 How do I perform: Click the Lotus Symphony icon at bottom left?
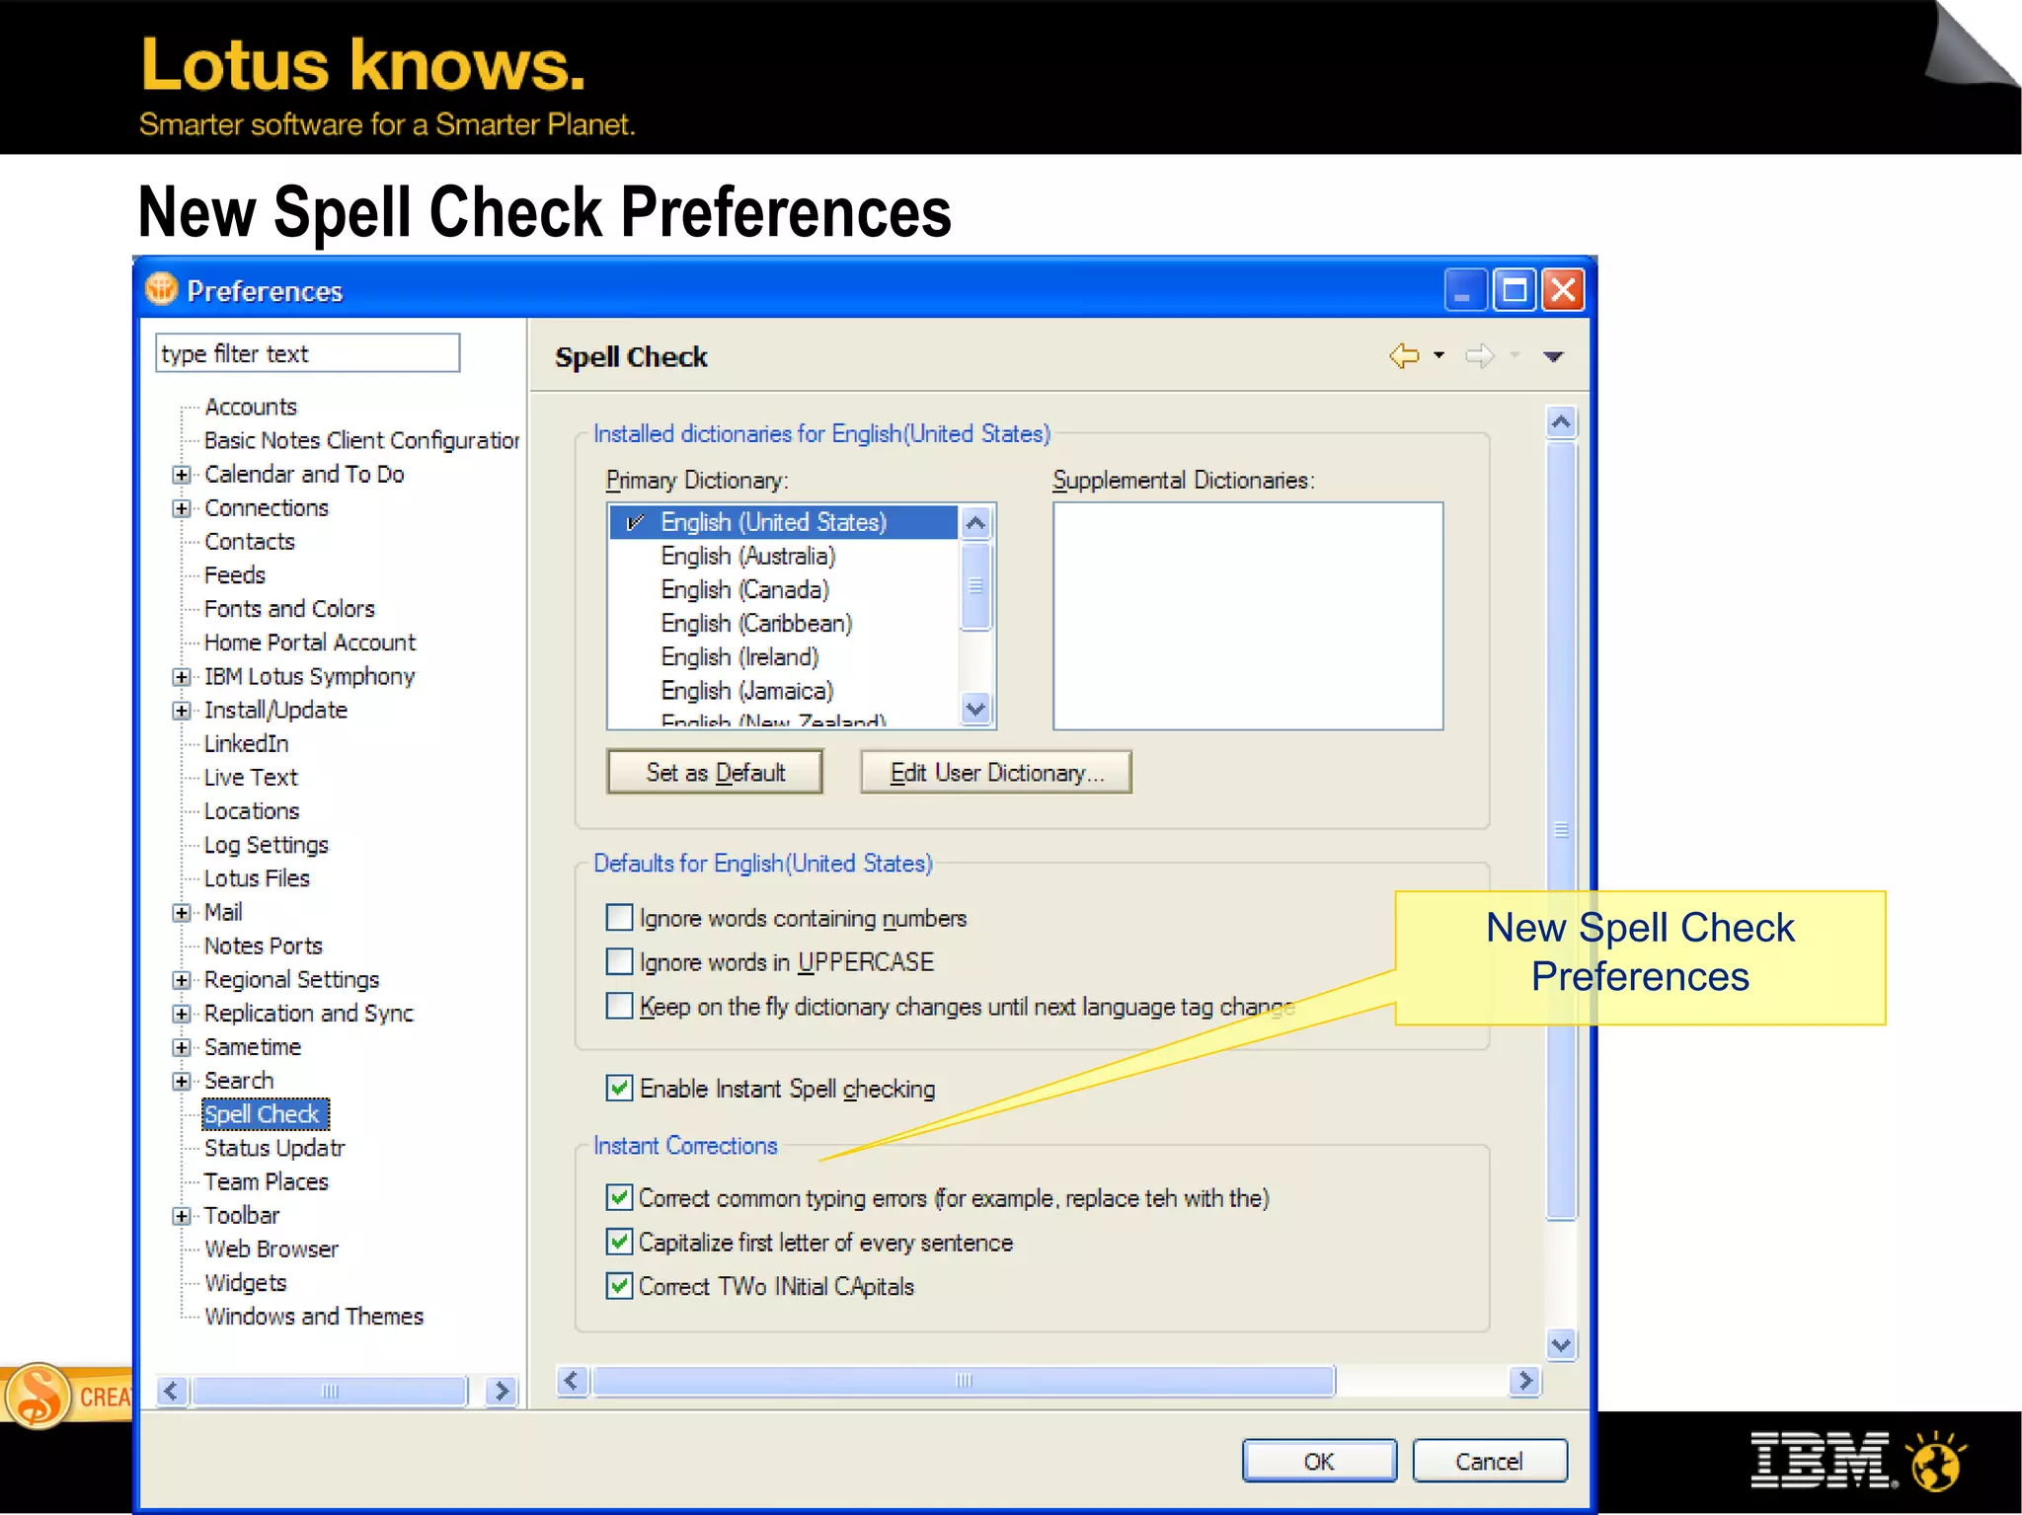[38, 1396]
